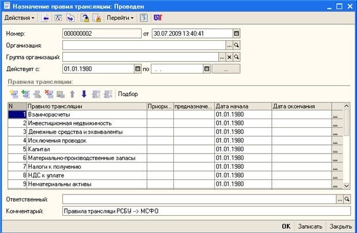Select row Нематериальны активы
Viewport: 357px width, 233px height.
[175, 184]
